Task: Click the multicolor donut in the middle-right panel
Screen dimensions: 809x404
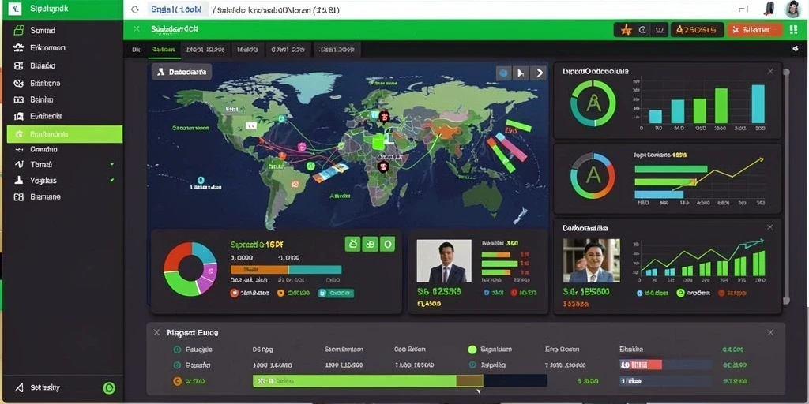Action: 593,176
